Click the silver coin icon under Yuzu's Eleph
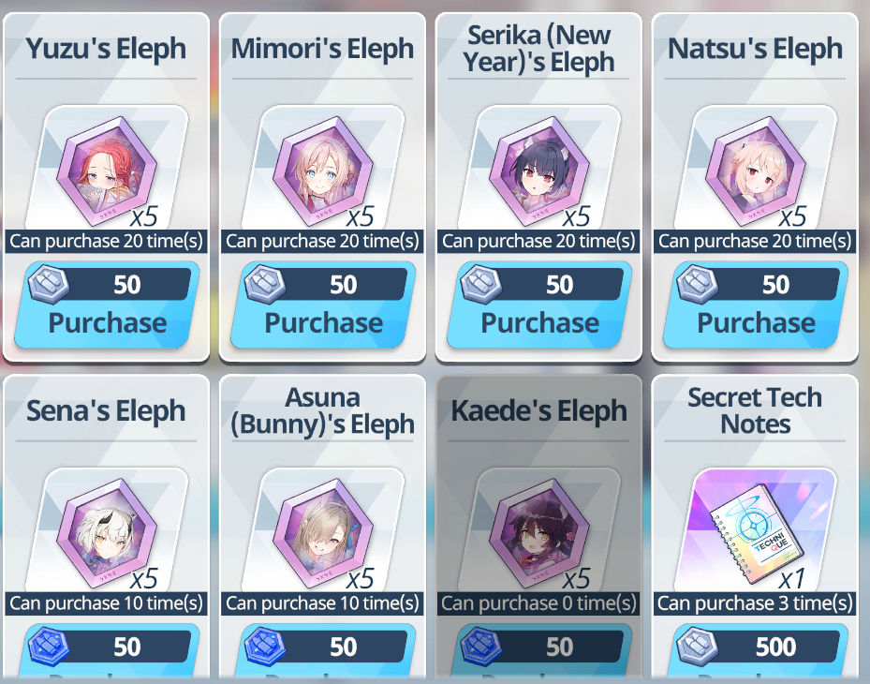Screen dimensions: 870x684 pos(49,284)
